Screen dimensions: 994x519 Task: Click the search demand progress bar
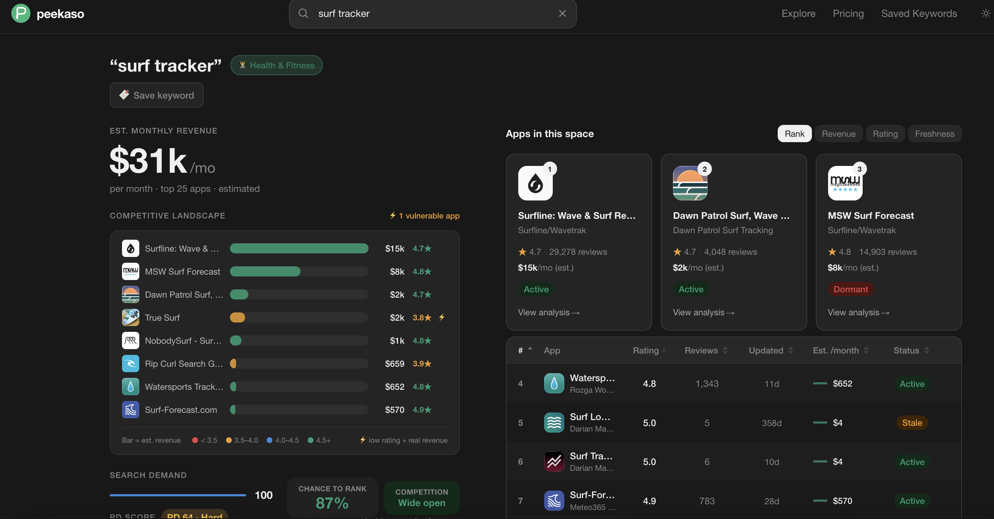click(177, 495)
